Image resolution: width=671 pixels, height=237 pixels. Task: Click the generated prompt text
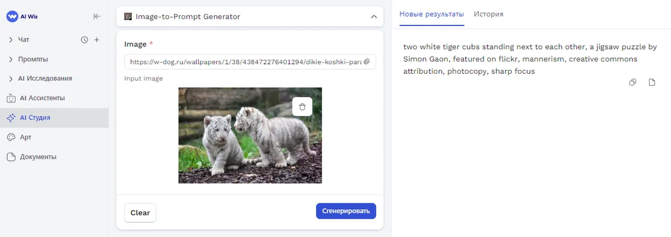tap(530, 59)
